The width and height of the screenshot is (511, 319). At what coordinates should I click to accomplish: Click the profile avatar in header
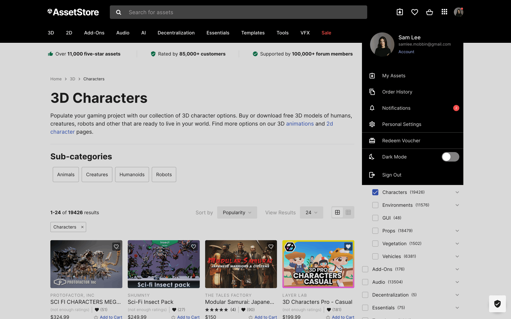(x=459, y=12)
